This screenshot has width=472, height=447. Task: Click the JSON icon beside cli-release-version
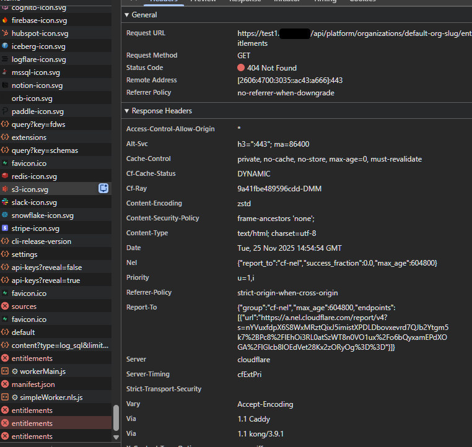pos(5,241)
